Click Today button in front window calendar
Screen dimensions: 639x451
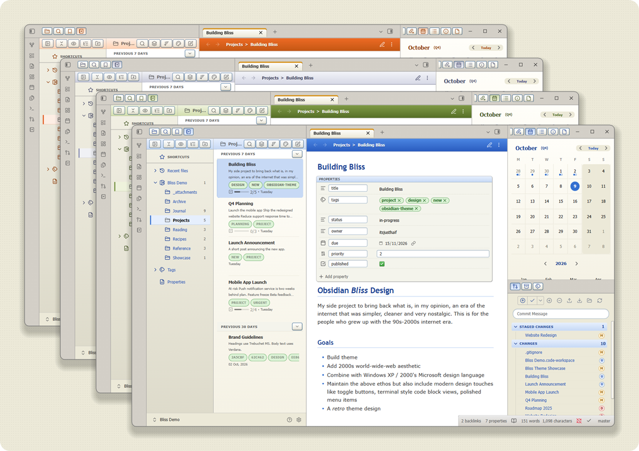(x=593, y=148)
